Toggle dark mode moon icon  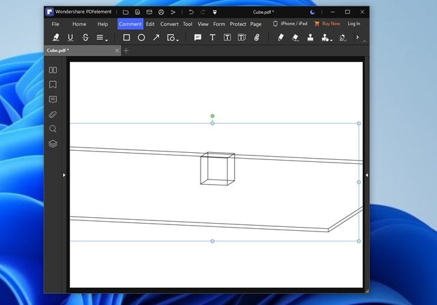pyautogui.click(x=313, y=12)
